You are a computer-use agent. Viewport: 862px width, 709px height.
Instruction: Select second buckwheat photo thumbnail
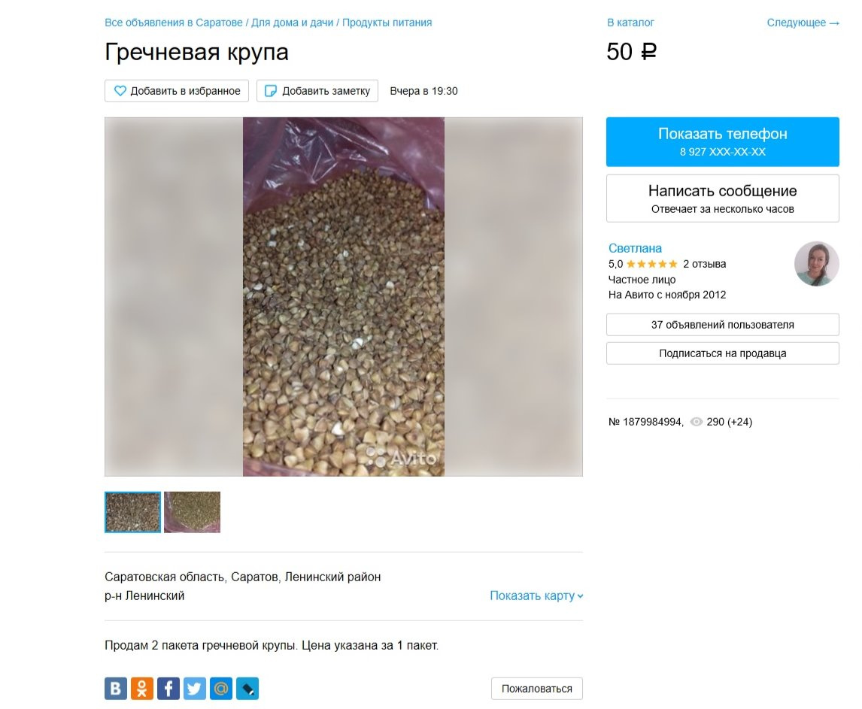click(192, 512)
